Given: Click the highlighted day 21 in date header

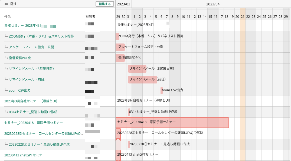Looking at the screenshot, I should 243,17.
